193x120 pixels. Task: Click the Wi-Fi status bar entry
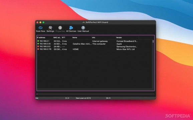coord(108,98)
